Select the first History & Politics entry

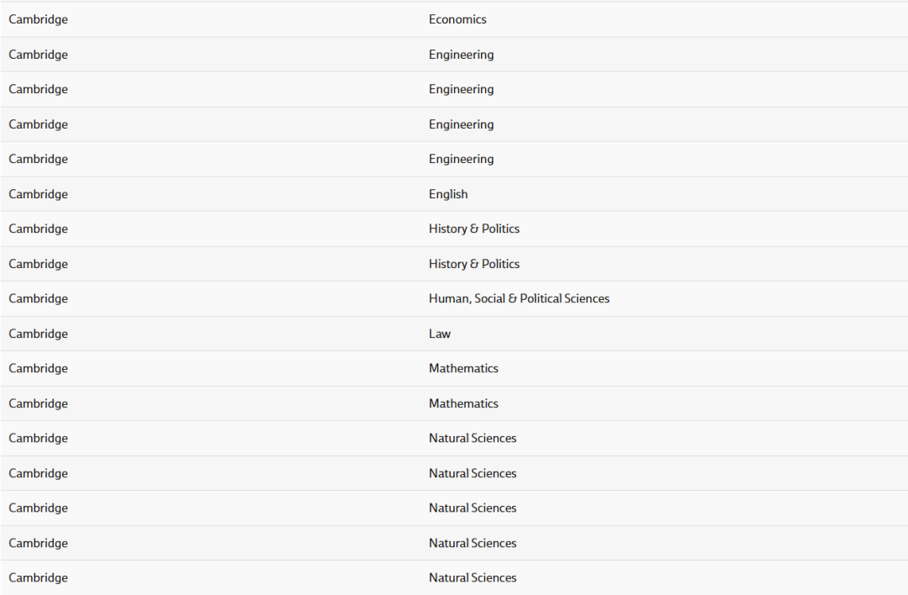click(474, 229)
